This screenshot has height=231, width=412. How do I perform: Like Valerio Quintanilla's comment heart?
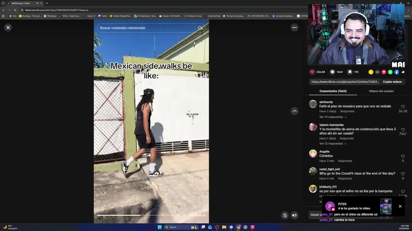(x=403, y=130)
